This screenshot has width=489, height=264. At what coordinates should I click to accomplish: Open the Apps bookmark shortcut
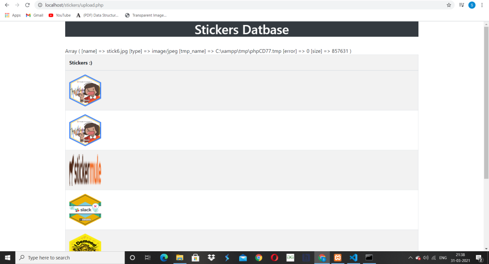pyautogui.click(x=13, y=15)
